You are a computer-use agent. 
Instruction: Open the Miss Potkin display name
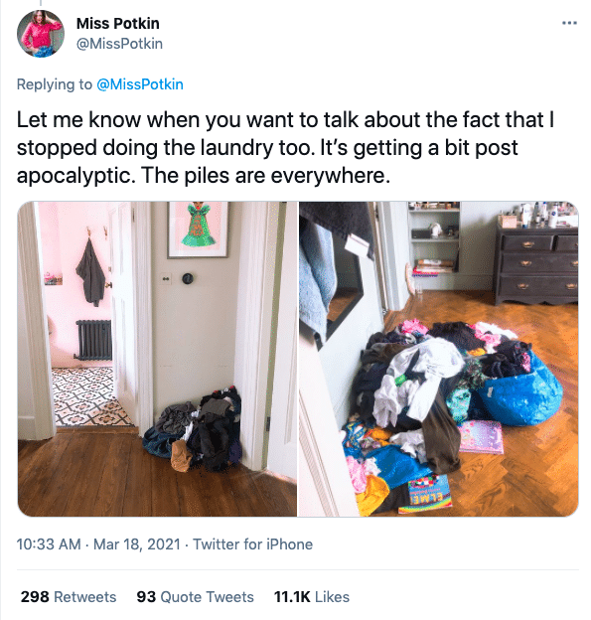pos(118,23)
